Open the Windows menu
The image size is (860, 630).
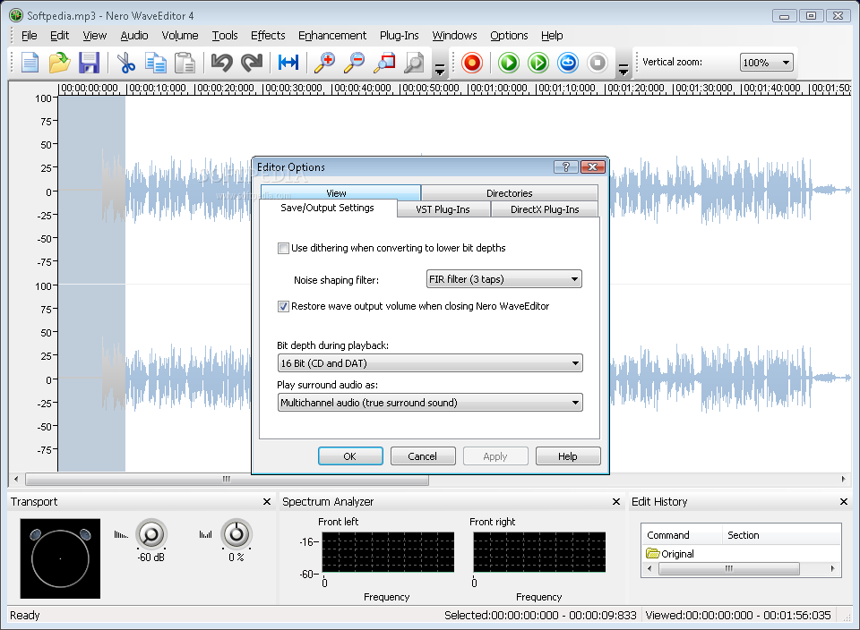tap(454, 36)
